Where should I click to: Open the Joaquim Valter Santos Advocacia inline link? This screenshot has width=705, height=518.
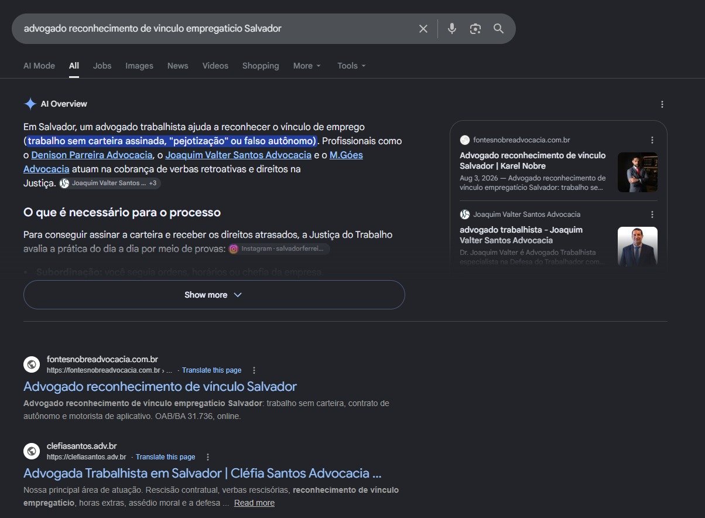pyautogui.click(x=238, y=155)
